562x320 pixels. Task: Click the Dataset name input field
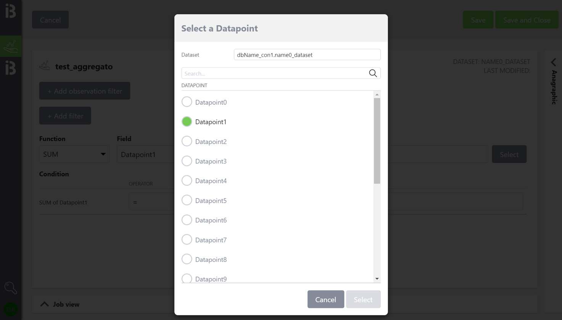click(307, 55)
